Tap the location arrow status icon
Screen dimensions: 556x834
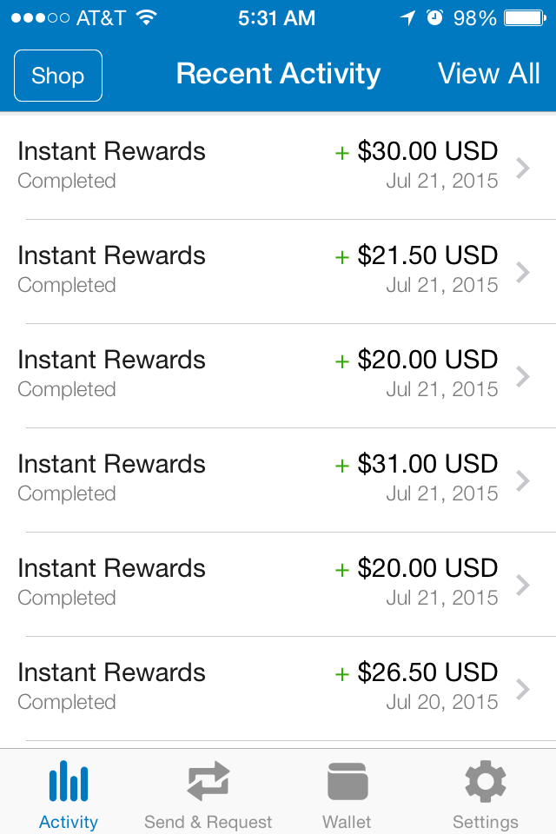407,18
